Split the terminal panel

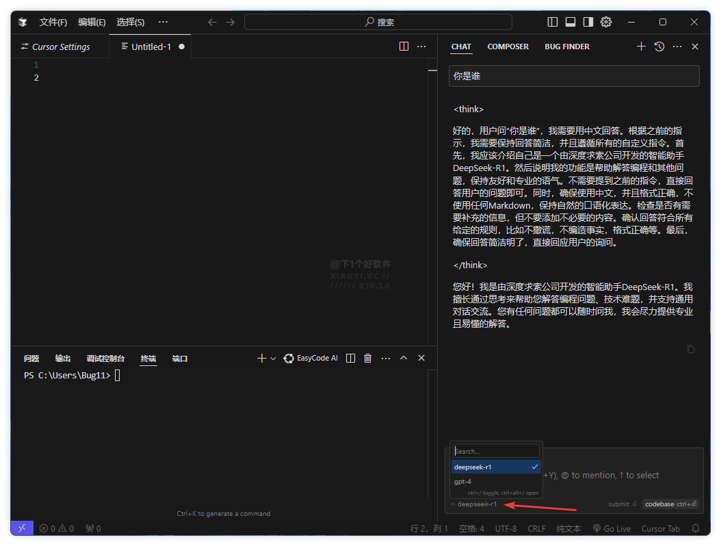tap(350, 358)
